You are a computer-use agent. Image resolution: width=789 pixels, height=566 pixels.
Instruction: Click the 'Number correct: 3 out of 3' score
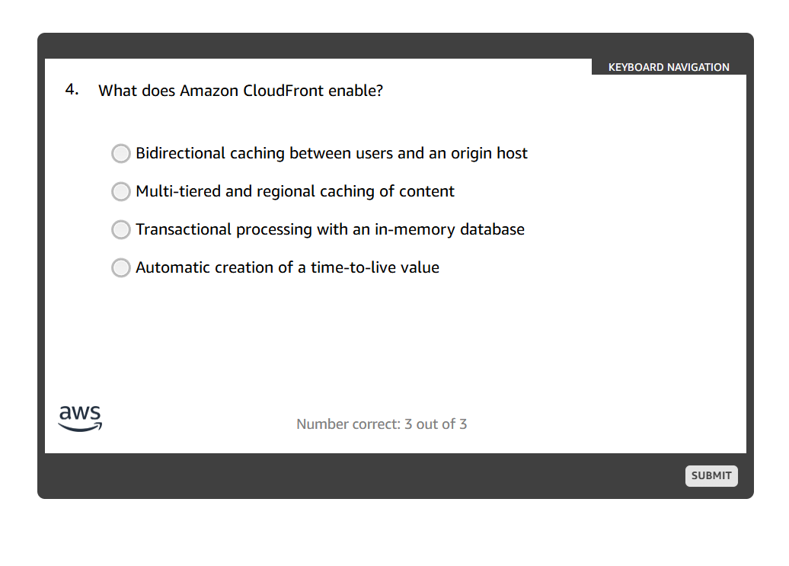click(x=382, y=424)
